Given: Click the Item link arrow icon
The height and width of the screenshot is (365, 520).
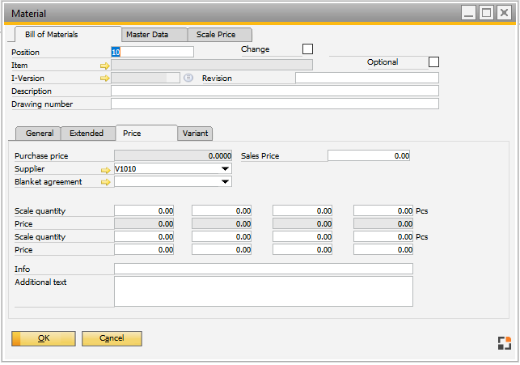Looking at the screenshot, I should tap(104, 65).
